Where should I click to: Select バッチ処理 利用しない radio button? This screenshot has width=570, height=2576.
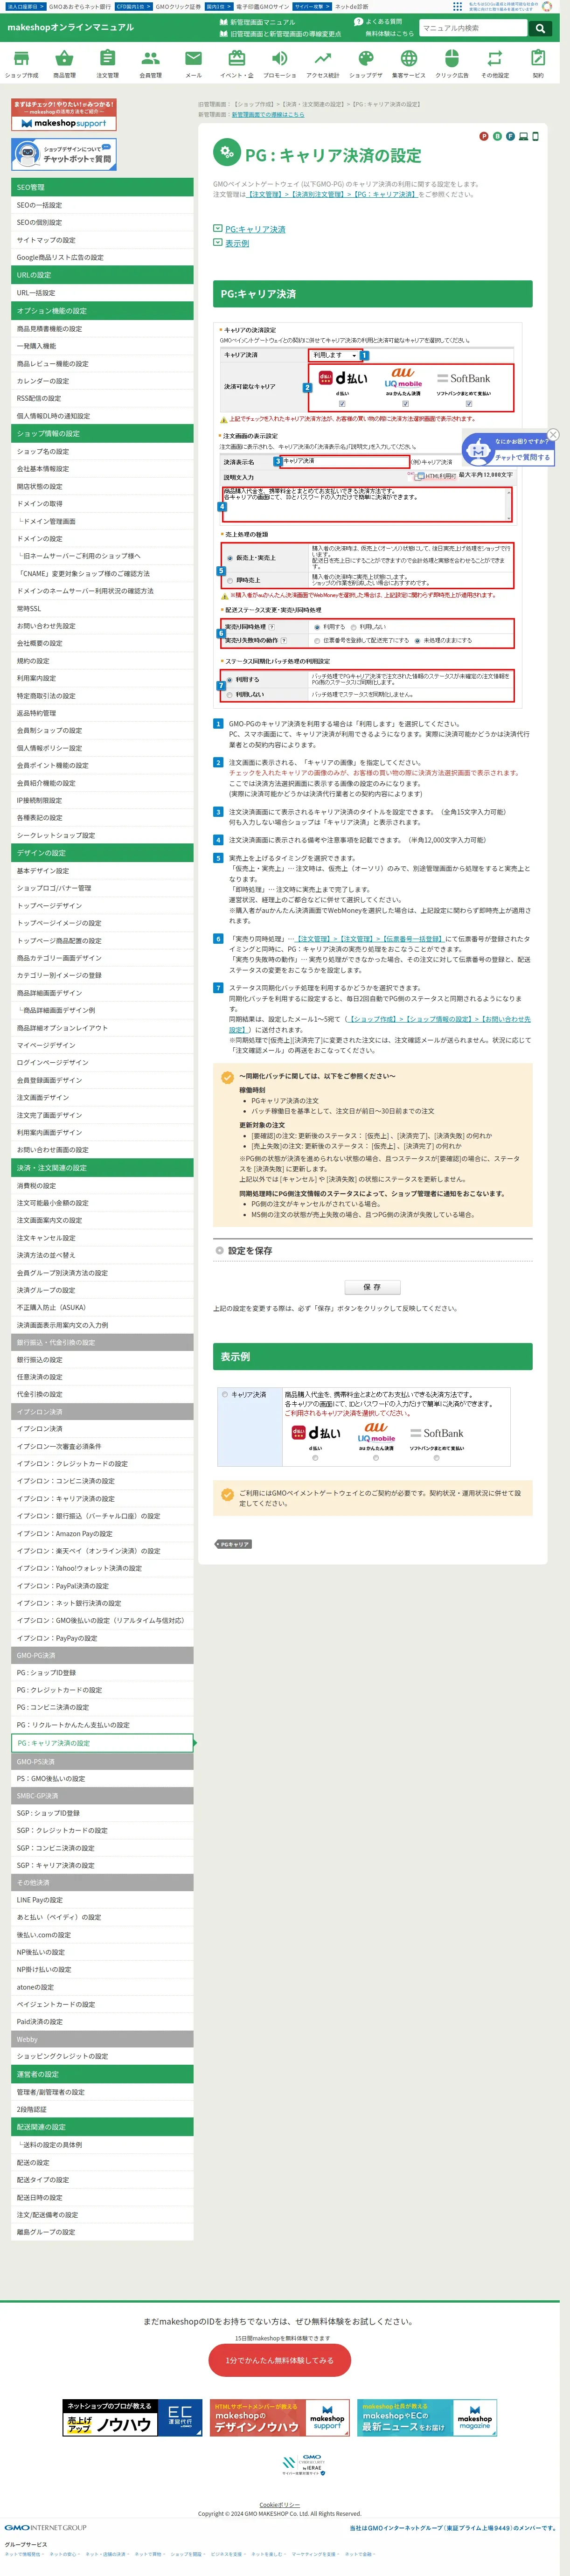[229, 694]
